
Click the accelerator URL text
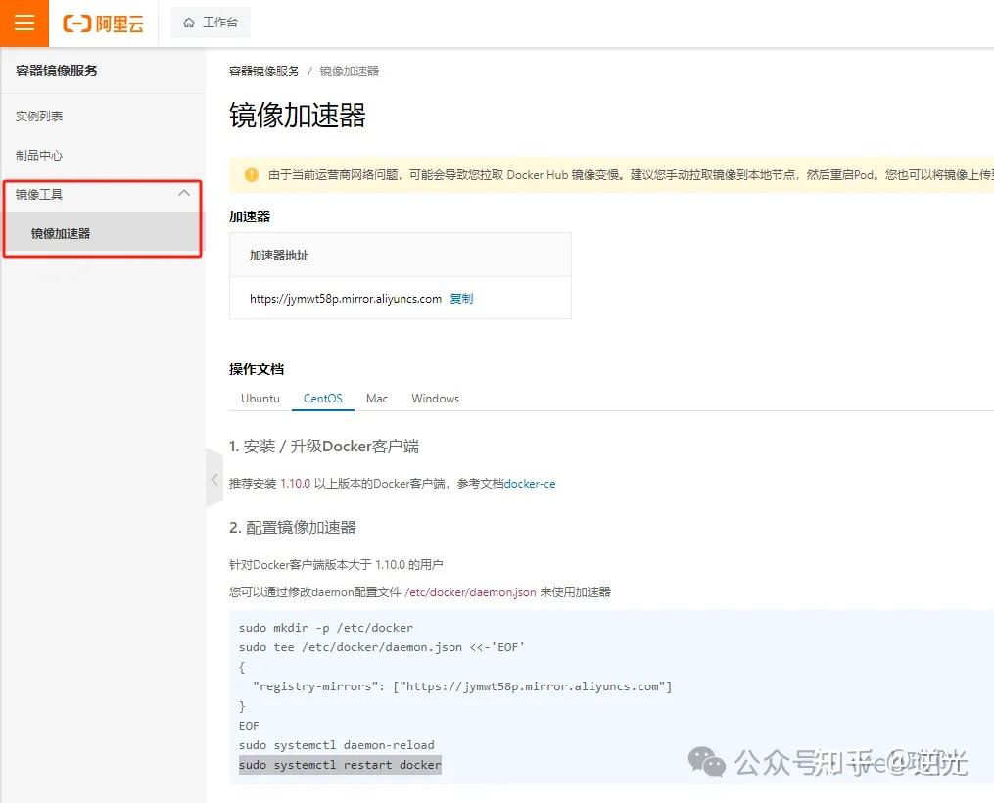pyautogui.click(x=346, y=299)
